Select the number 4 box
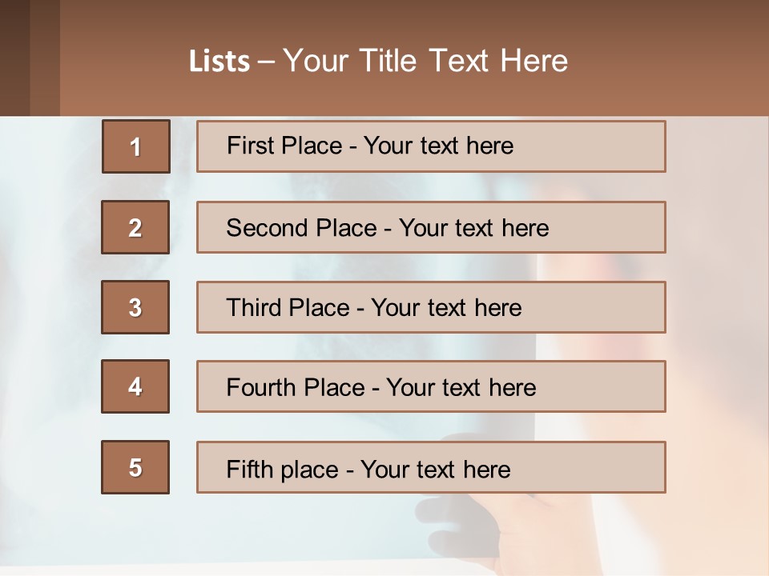 (135, 386)
